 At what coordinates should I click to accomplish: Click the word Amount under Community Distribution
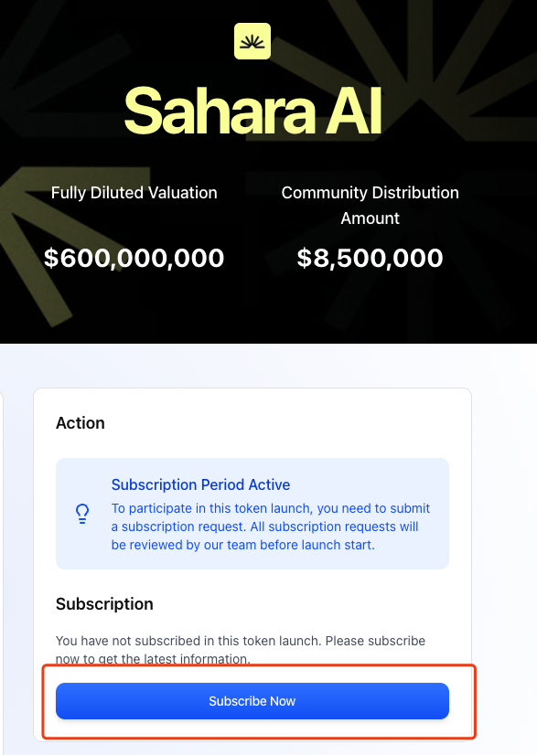point(370,218)
